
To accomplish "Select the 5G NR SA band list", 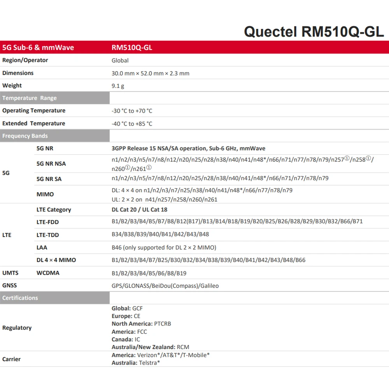I will point(220,179).
